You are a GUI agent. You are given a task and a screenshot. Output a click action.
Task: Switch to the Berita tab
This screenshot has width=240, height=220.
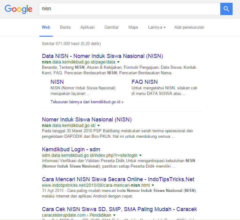pyautogui.click(x=65, y=27)
